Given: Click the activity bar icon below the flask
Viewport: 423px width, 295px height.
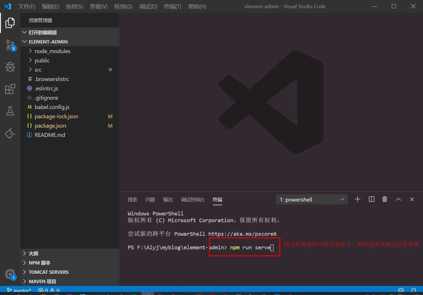Looking at the screenshot, I should pyautogui.click(x=10, y=133).
